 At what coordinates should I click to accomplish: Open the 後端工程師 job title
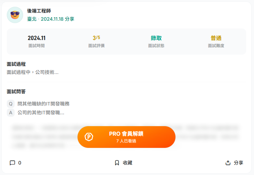click(39, 11)
